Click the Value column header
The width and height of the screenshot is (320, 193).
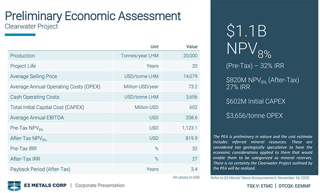[191, 46]
